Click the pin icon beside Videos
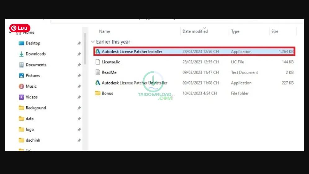309x174 pixels. pos(79,97)
